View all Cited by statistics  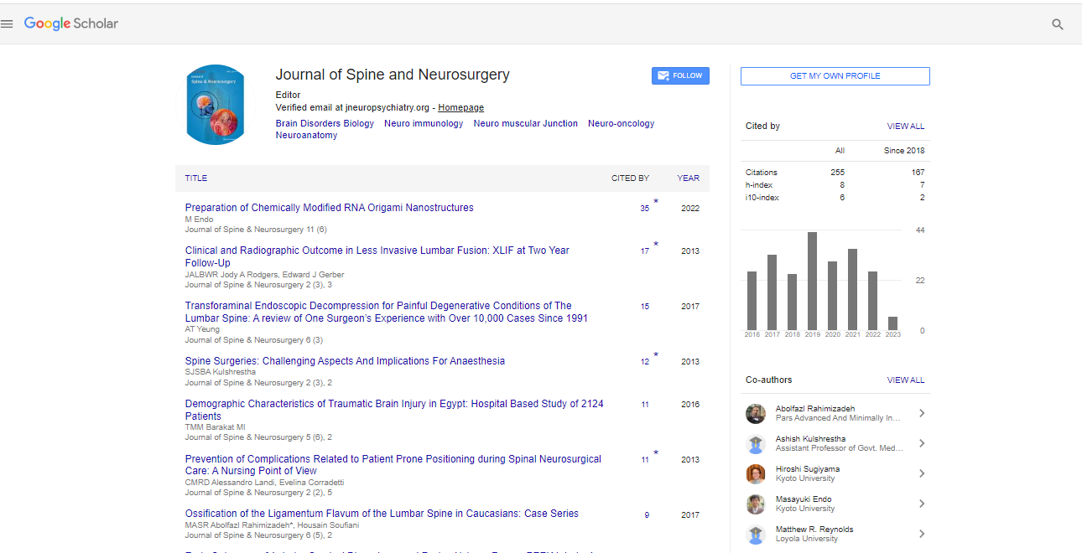(x=906, y=127)
